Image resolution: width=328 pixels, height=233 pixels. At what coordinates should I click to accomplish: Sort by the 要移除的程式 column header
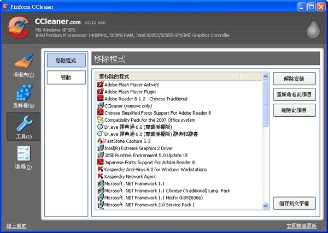168,76
